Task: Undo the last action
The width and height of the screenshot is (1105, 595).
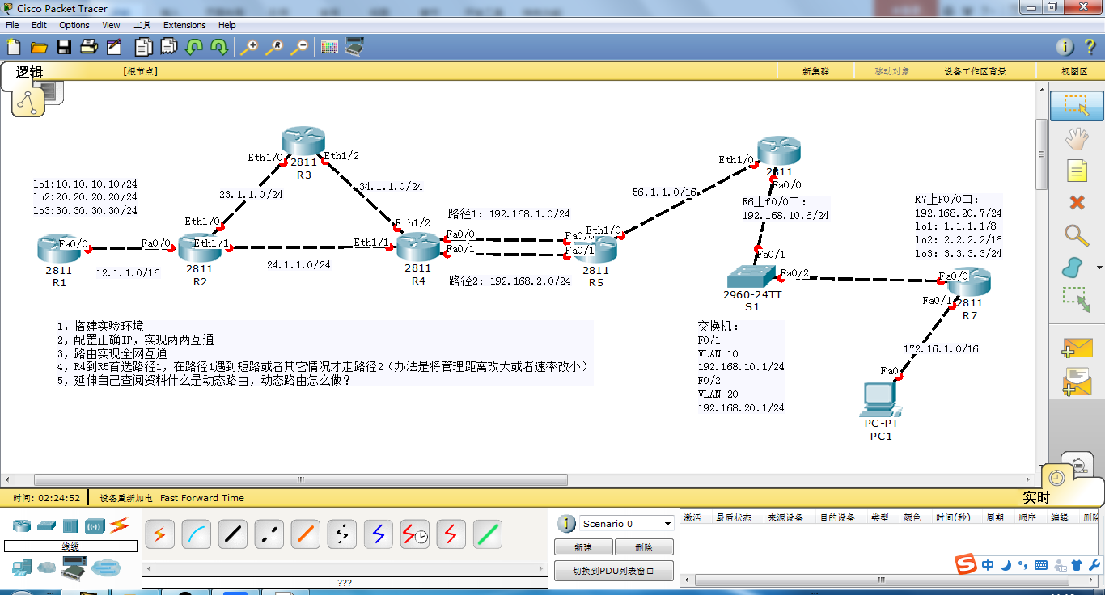Action: [194, 47]
